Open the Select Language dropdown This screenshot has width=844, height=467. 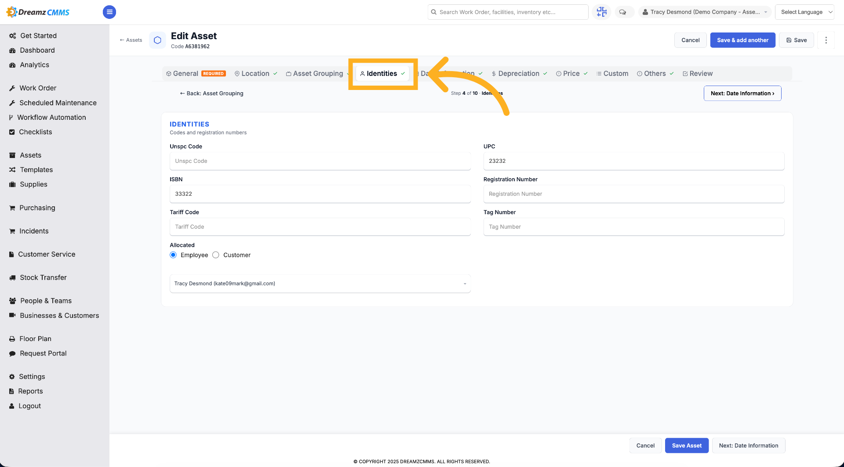click(804, 12)
